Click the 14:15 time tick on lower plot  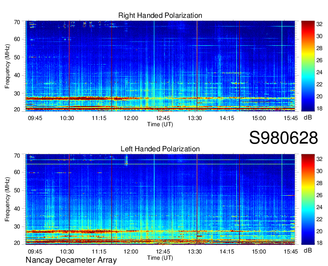[x=227, y=252]
